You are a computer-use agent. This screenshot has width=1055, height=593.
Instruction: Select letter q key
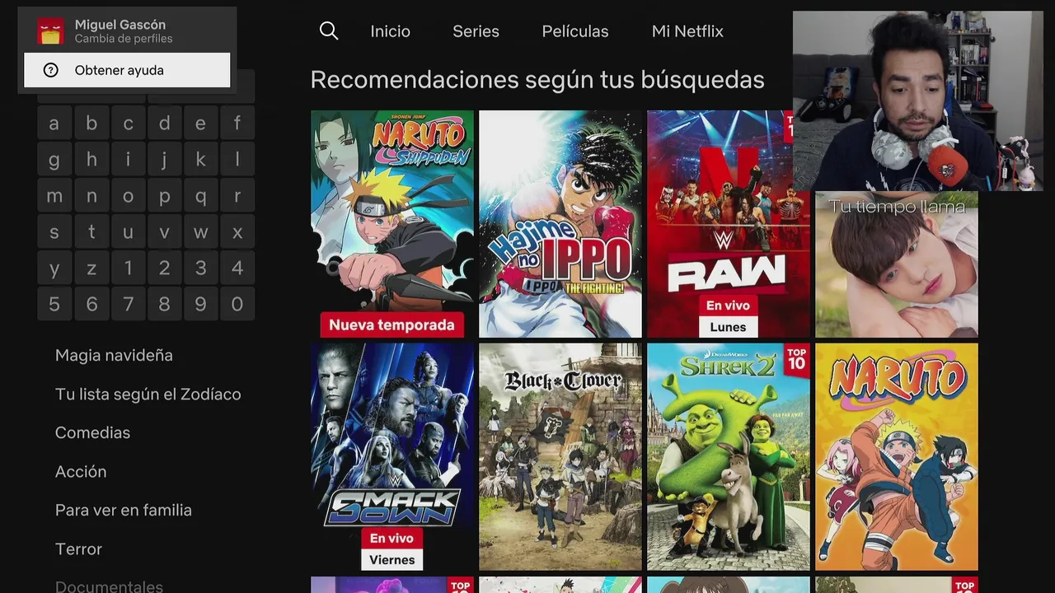tap(200, 196)
